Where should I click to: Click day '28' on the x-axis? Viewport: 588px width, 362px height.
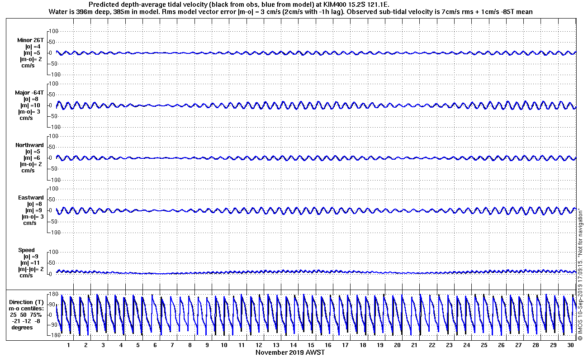tap(536, 345)
